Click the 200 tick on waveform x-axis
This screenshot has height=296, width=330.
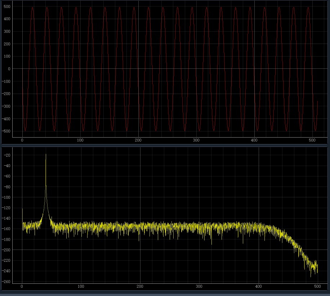pyautogui.click(x=138, y=140)
